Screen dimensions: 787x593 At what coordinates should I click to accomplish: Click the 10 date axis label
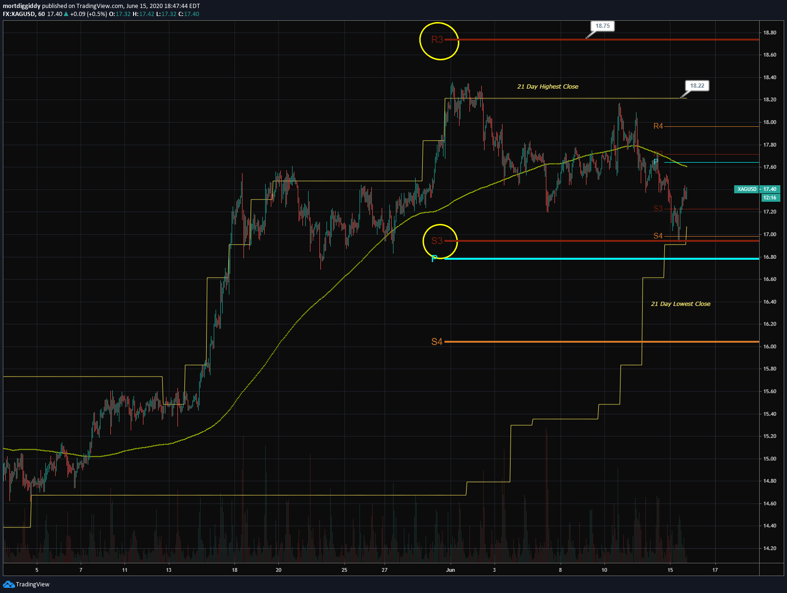pyautogui.click(x=604, y=570)
